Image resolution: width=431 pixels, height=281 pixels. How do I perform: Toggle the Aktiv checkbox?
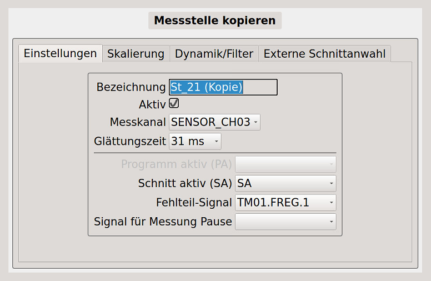tap(174, 104)
